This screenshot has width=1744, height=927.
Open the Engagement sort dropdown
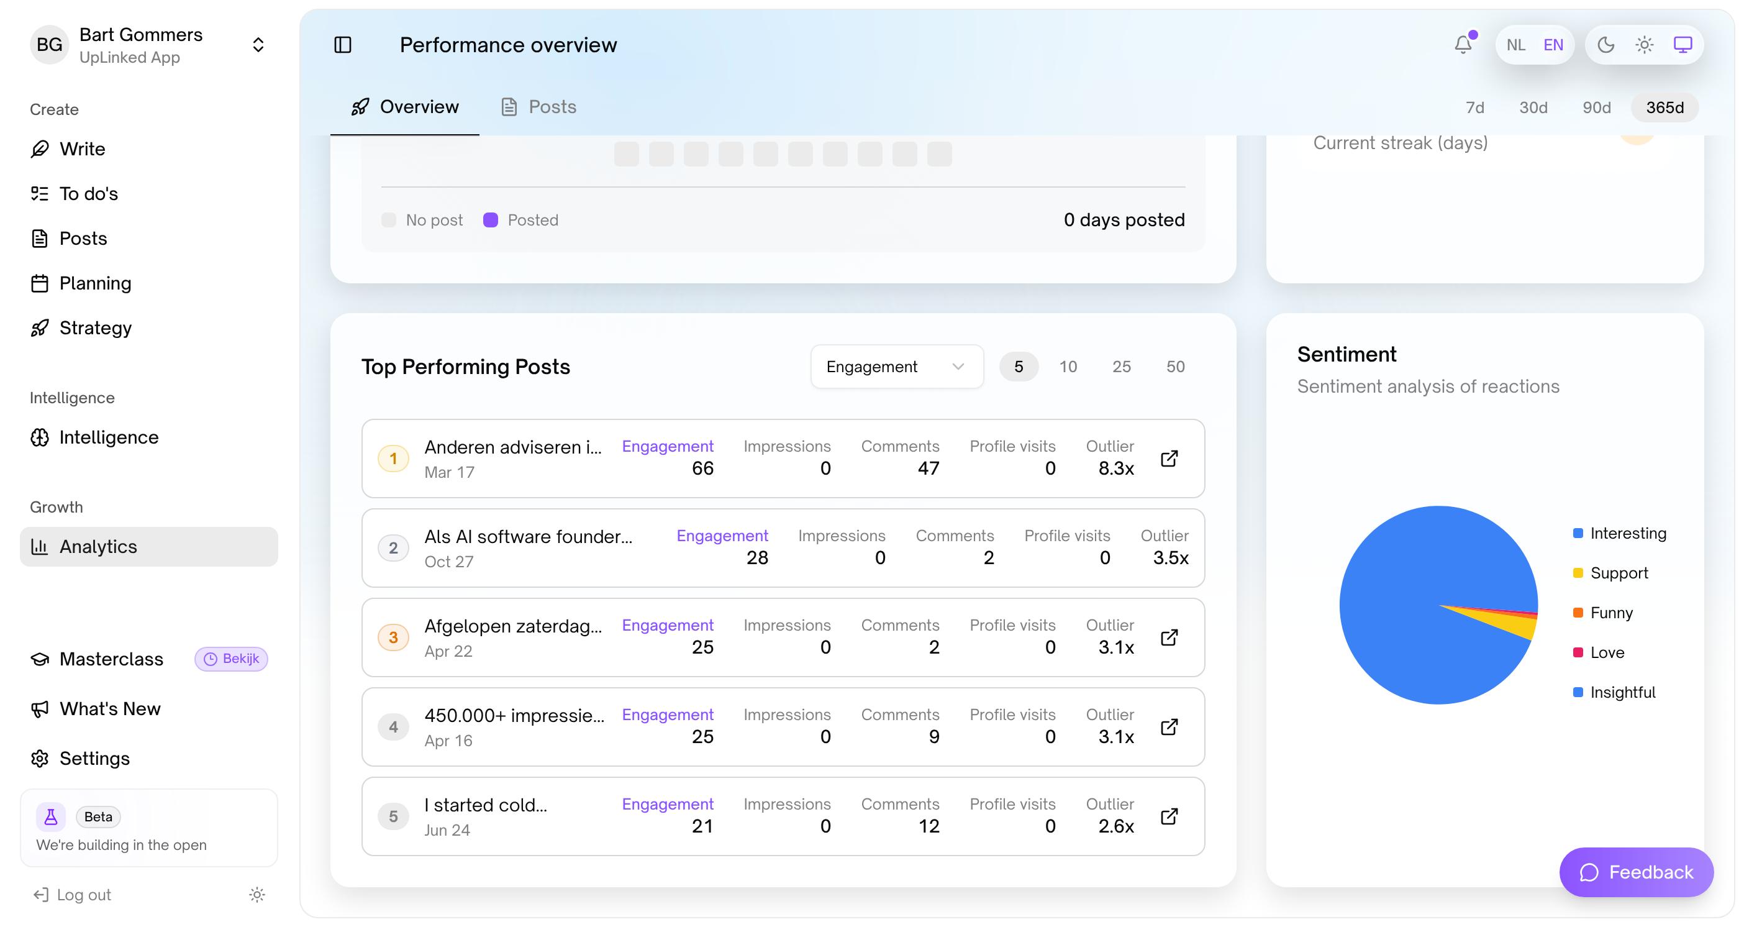tap(897, 367)
